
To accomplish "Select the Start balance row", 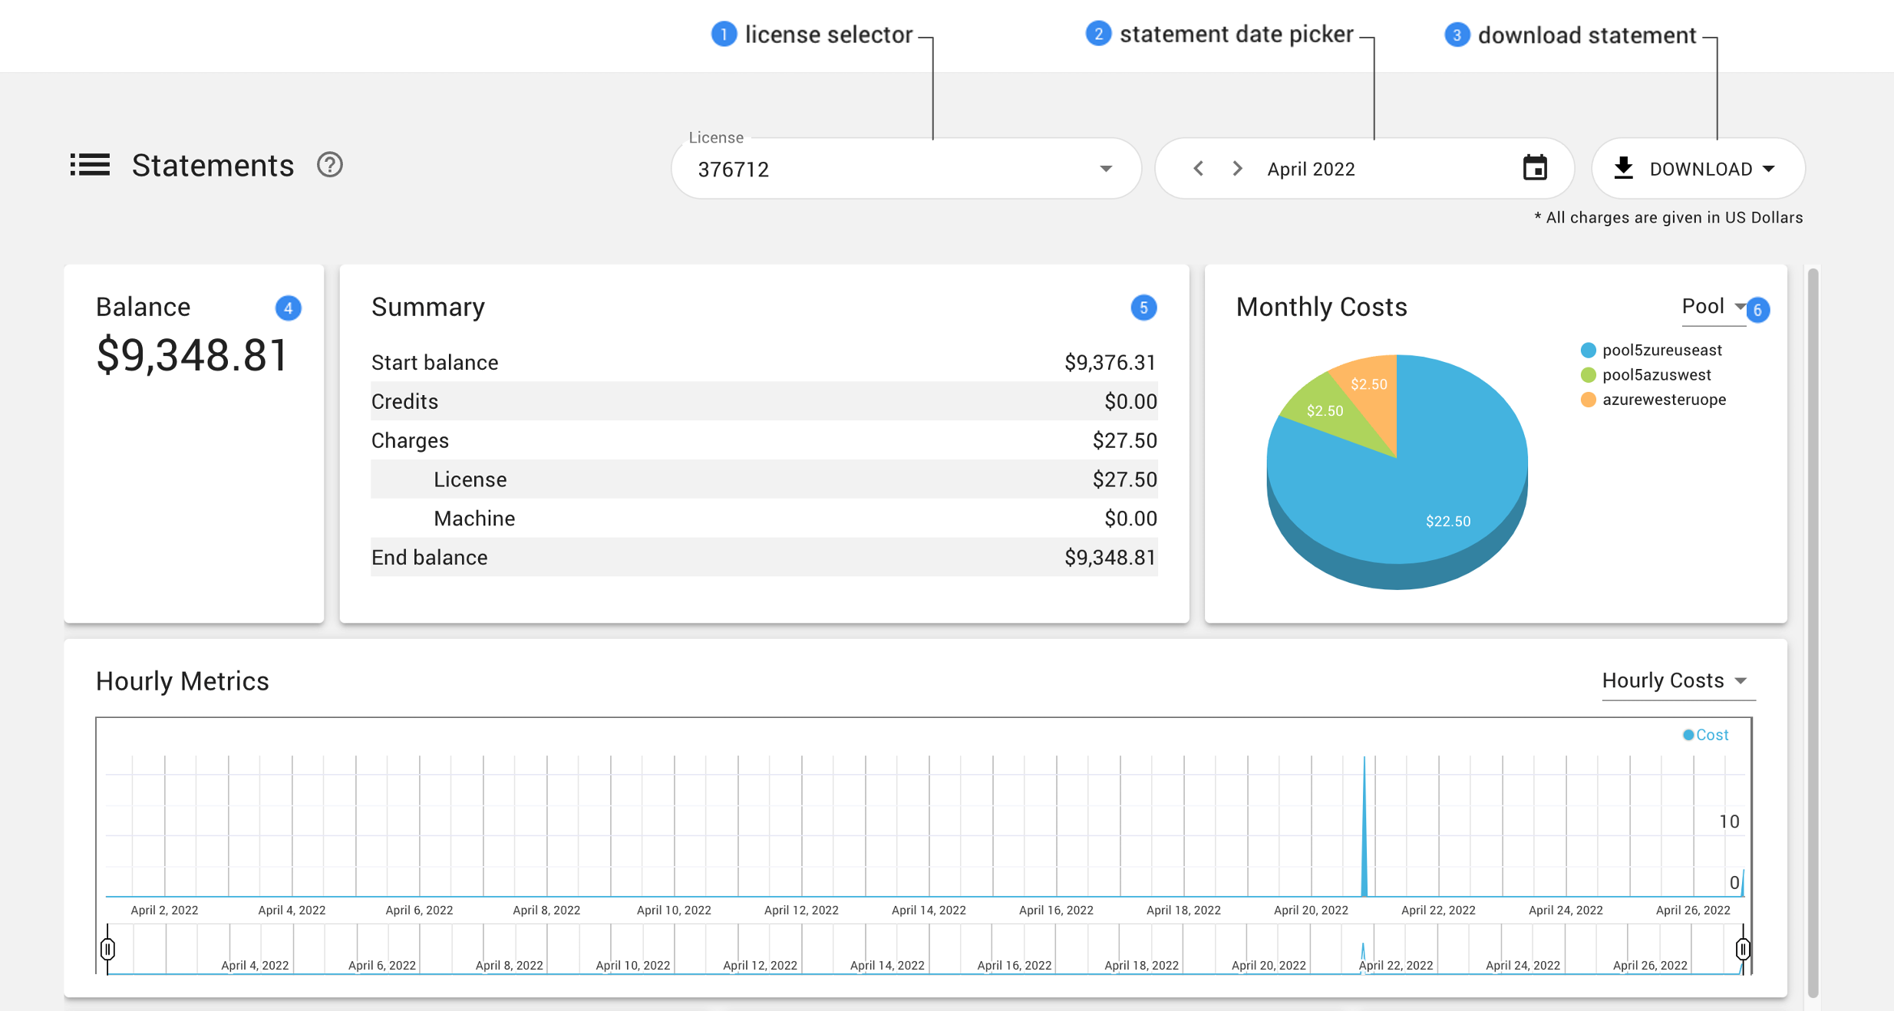I will (764, 362).
